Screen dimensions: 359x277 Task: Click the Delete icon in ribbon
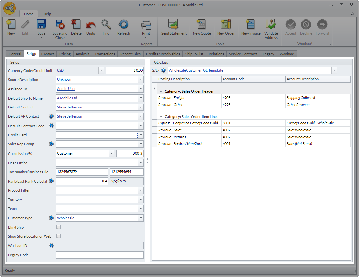click(76, 25)
